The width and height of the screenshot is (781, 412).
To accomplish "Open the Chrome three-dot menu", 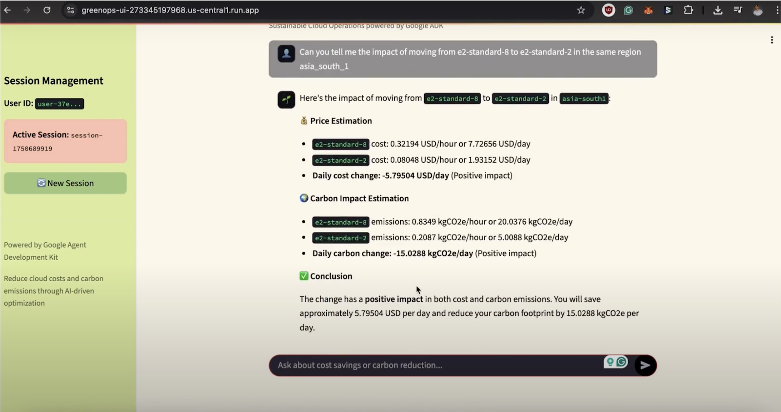I will tap(777, 10).
